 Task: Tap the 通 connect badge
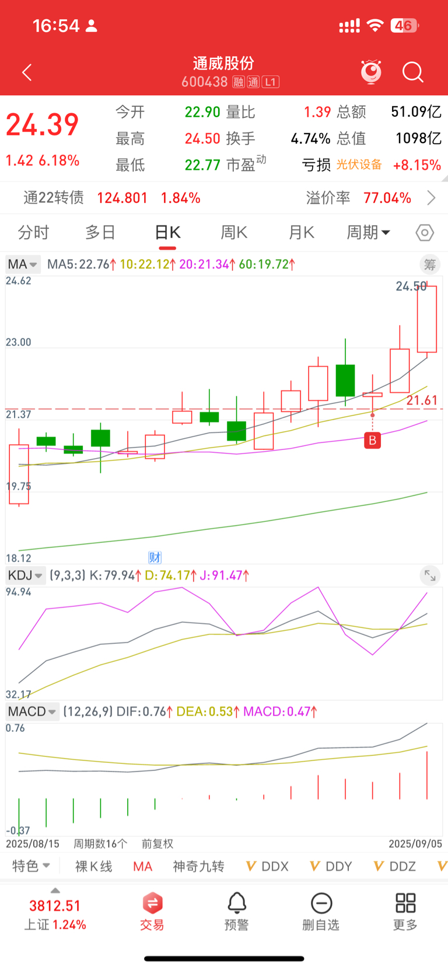click(253, 82)
